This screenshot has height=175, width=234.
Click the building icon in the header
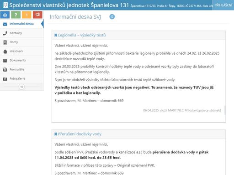tap(5, 5)
